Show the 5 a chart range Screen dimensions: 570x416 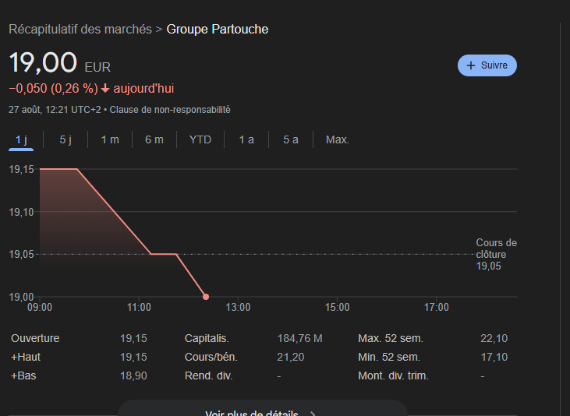click(x=291, y=139)
